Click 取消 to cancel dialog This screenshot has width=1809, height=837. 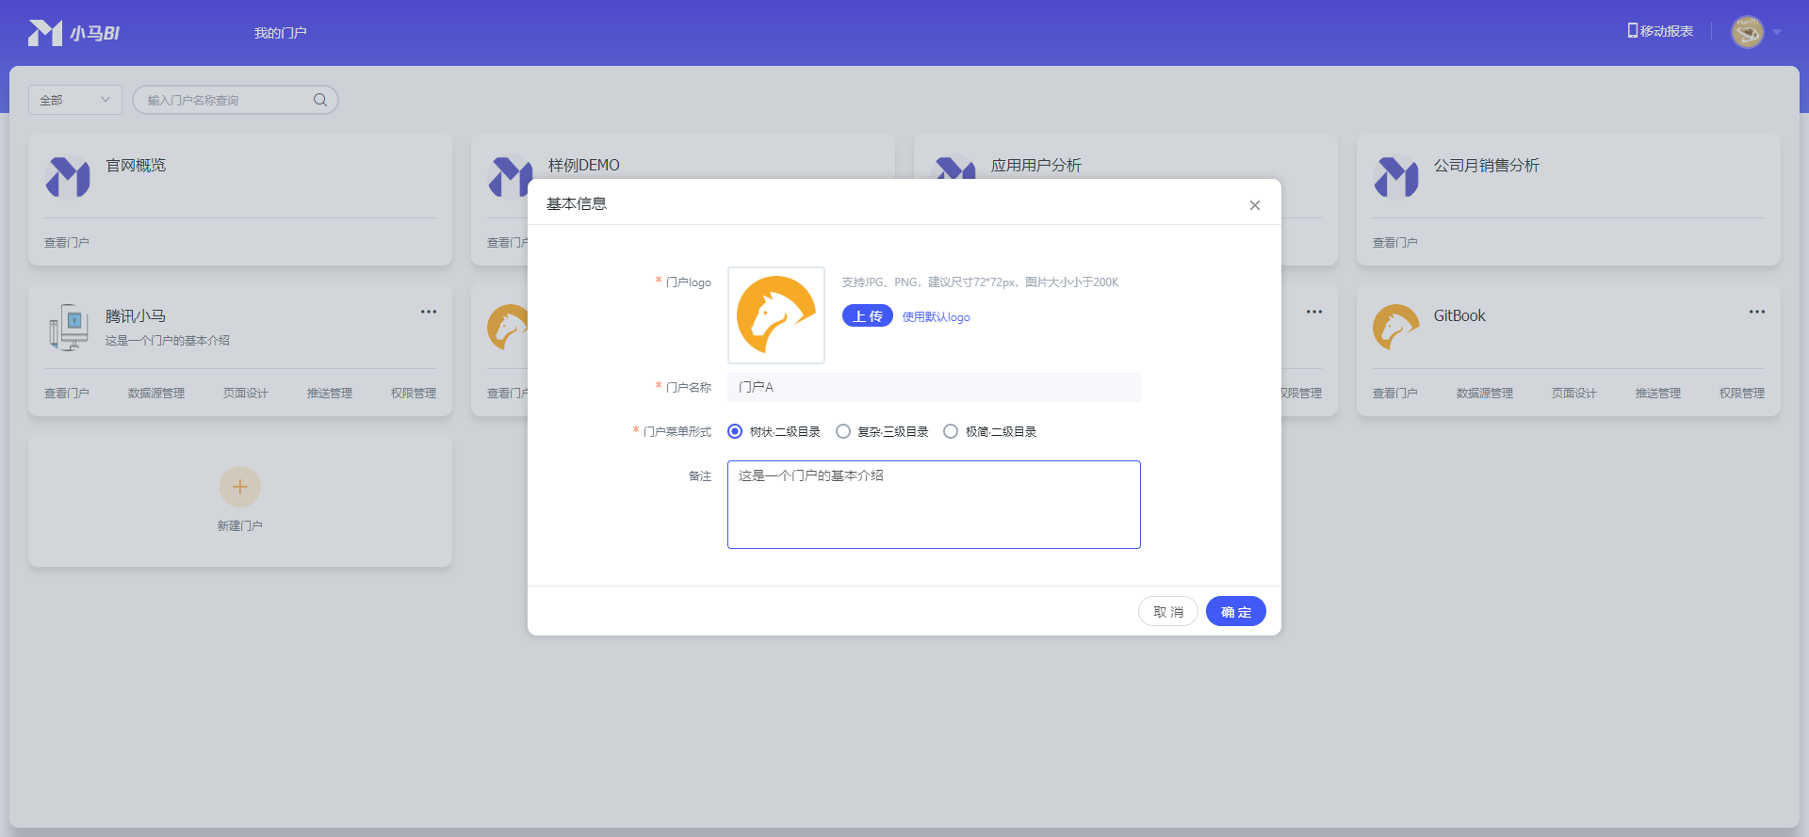point(1167,611)
